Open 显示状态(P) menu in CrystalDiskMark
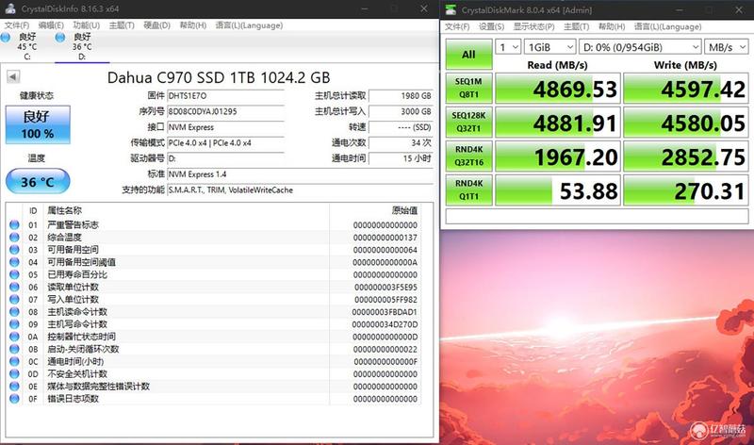The image size is (754, 445). (x=533, y=27)
